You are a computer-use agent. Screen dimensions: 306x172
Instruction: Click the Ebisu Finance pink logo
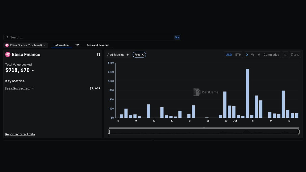(8, 55)
